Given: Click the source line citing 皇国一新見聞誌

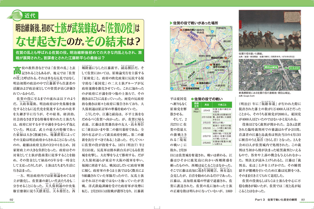Looking at the screenshot, I should tap(267, 57).
